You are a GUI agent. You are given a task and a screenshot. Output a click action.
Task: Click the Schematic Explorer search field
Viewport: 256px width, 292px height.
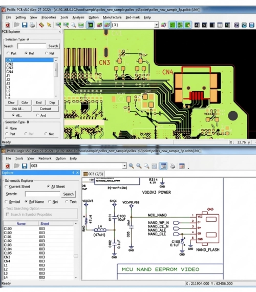pos(42,194)
